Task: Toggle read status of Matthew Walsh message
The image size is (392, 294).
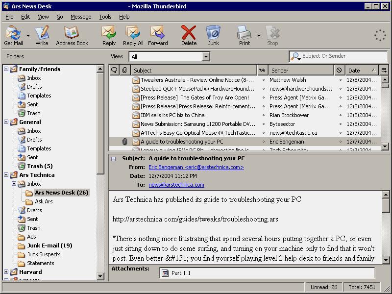Action: coord(263,80)
